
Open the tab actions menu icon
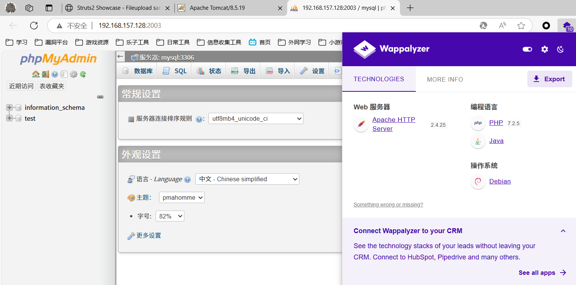[49, 8]
